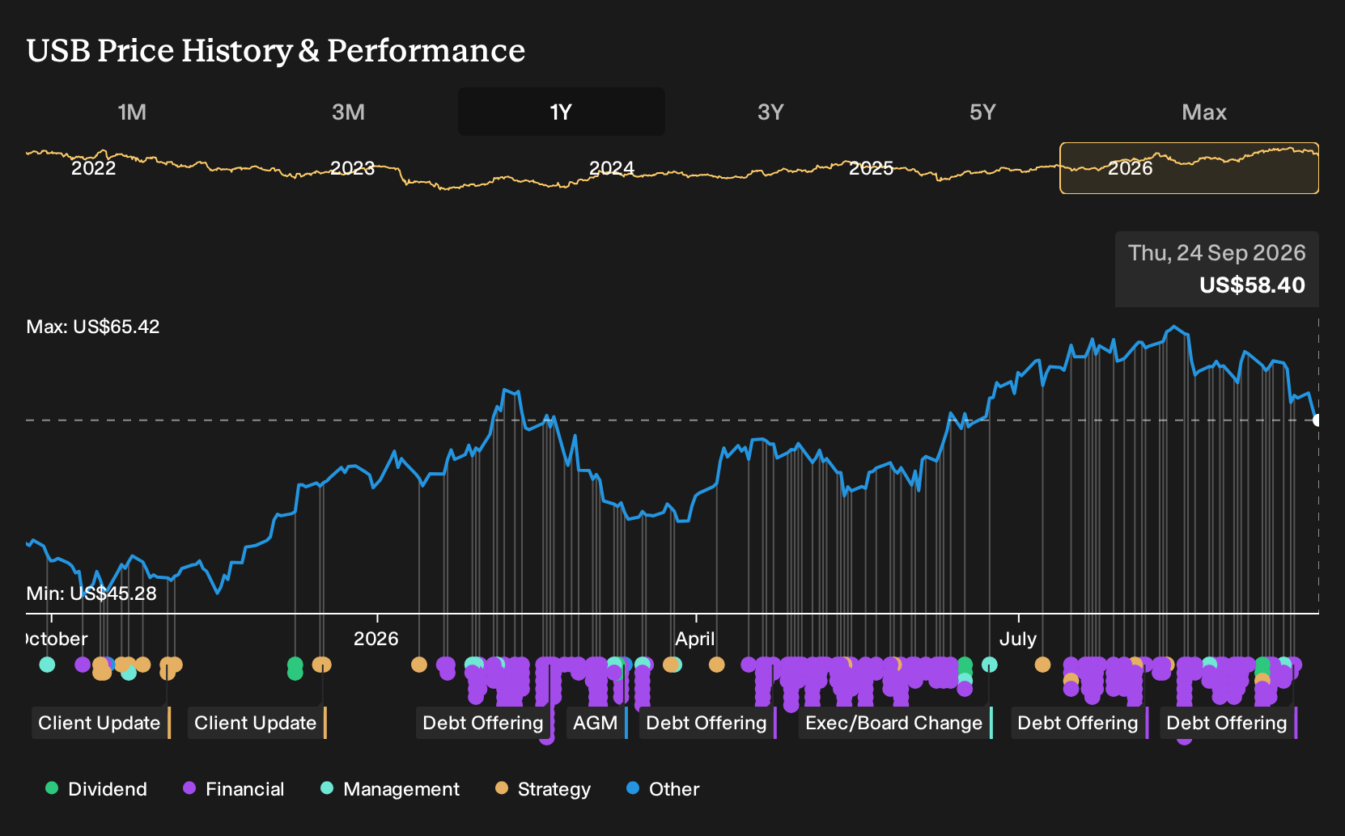The height and width of the screenshot is (836, 1345).
Task: Toggle the Dividend legend filter
Action: (96, 789)
